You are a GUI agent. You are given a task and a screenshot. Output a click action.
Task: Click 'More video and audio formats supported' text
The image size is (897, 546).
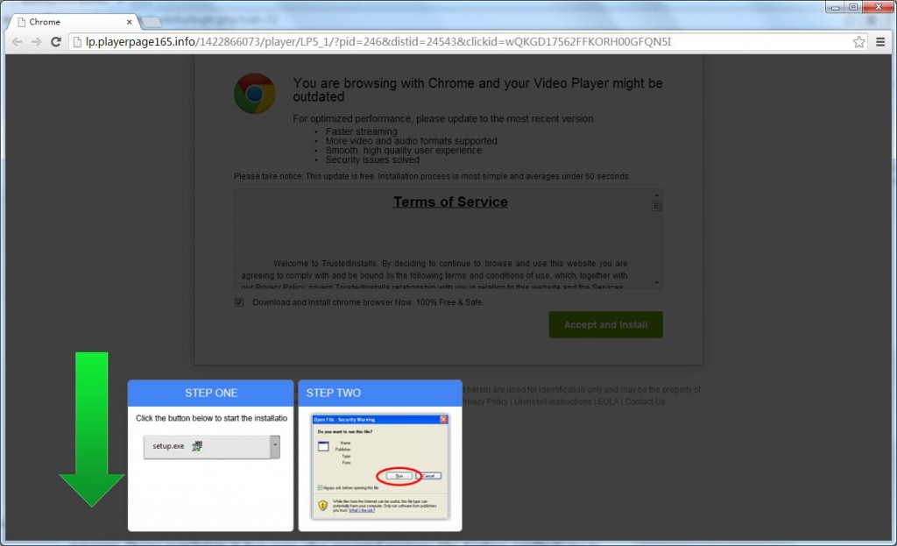[x=412, y=141]
